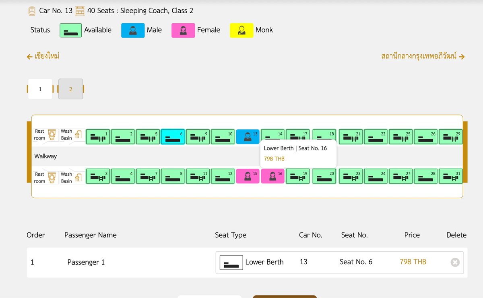The image size is (483, 298).
Task: Click the male-occupied seat 13
Action: (248, 137)
